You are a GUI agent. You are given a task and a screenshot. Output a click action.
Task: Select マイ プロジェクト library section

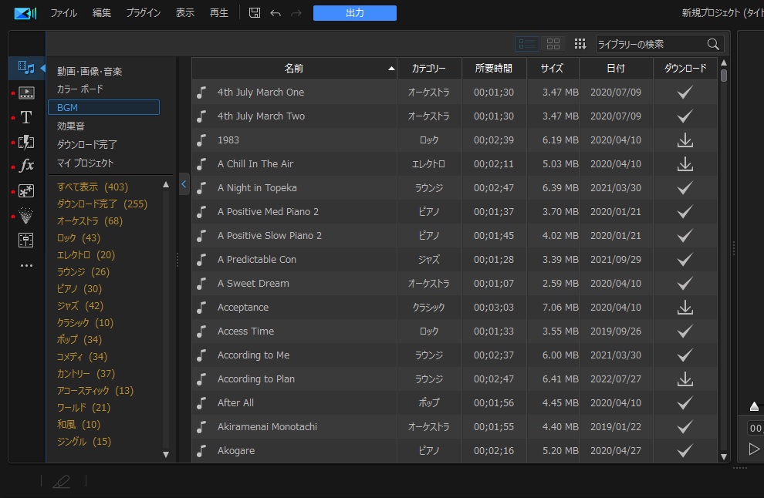[x=85, y=163]
